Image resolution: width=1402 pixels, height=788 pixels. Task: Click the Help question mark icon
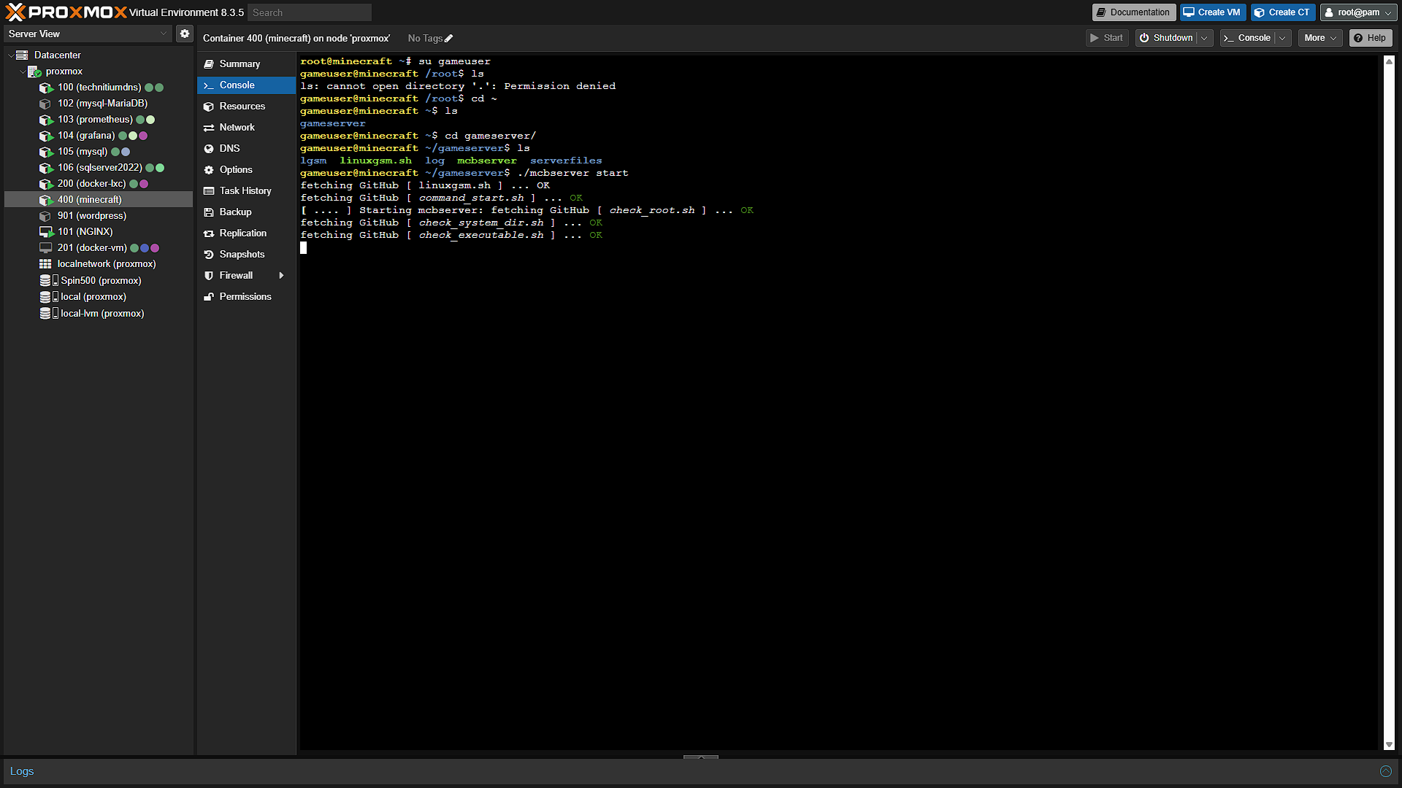1357,38
